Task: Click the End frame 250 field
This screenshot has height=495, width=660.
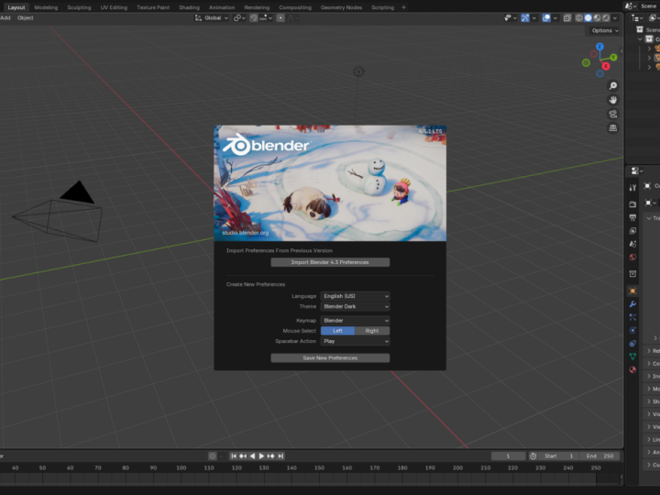Action: coord(599,456)
